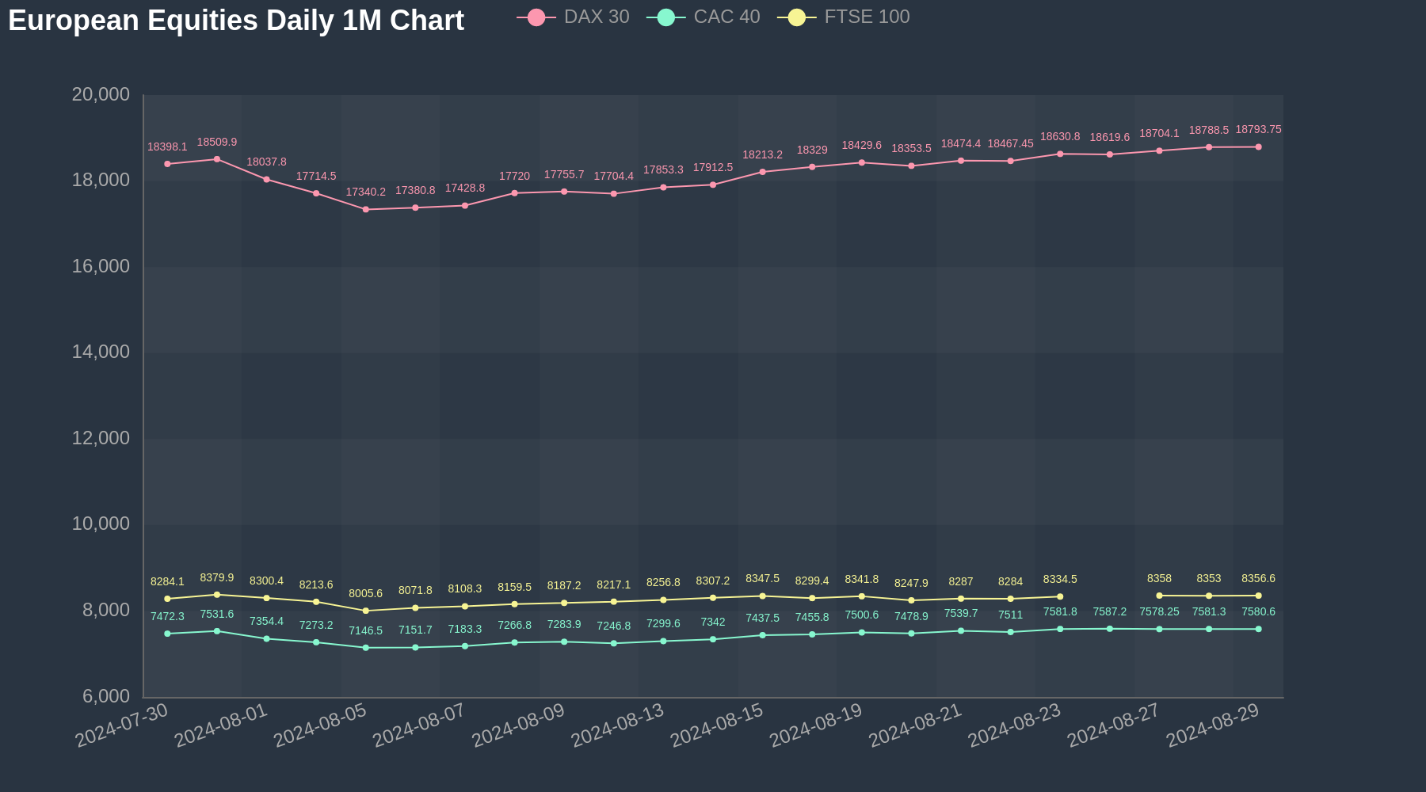Select CAC low point labeled 7146.5

point(365,648)
